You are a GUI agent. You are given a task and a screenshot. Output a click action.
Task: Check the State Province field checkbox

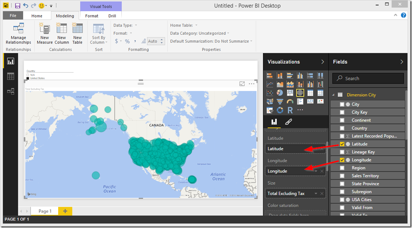[342, 184]
